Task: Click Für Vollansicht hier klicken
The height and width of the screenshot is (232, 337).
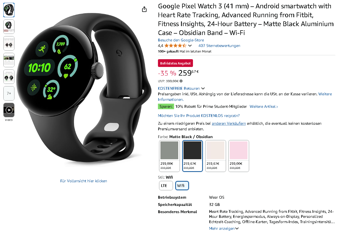Action: pyautogui.click(x=84, y=181)
